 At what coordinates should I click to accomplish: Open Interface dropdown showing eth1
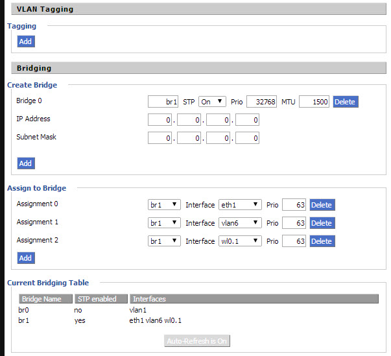click(x=240, y=205)
